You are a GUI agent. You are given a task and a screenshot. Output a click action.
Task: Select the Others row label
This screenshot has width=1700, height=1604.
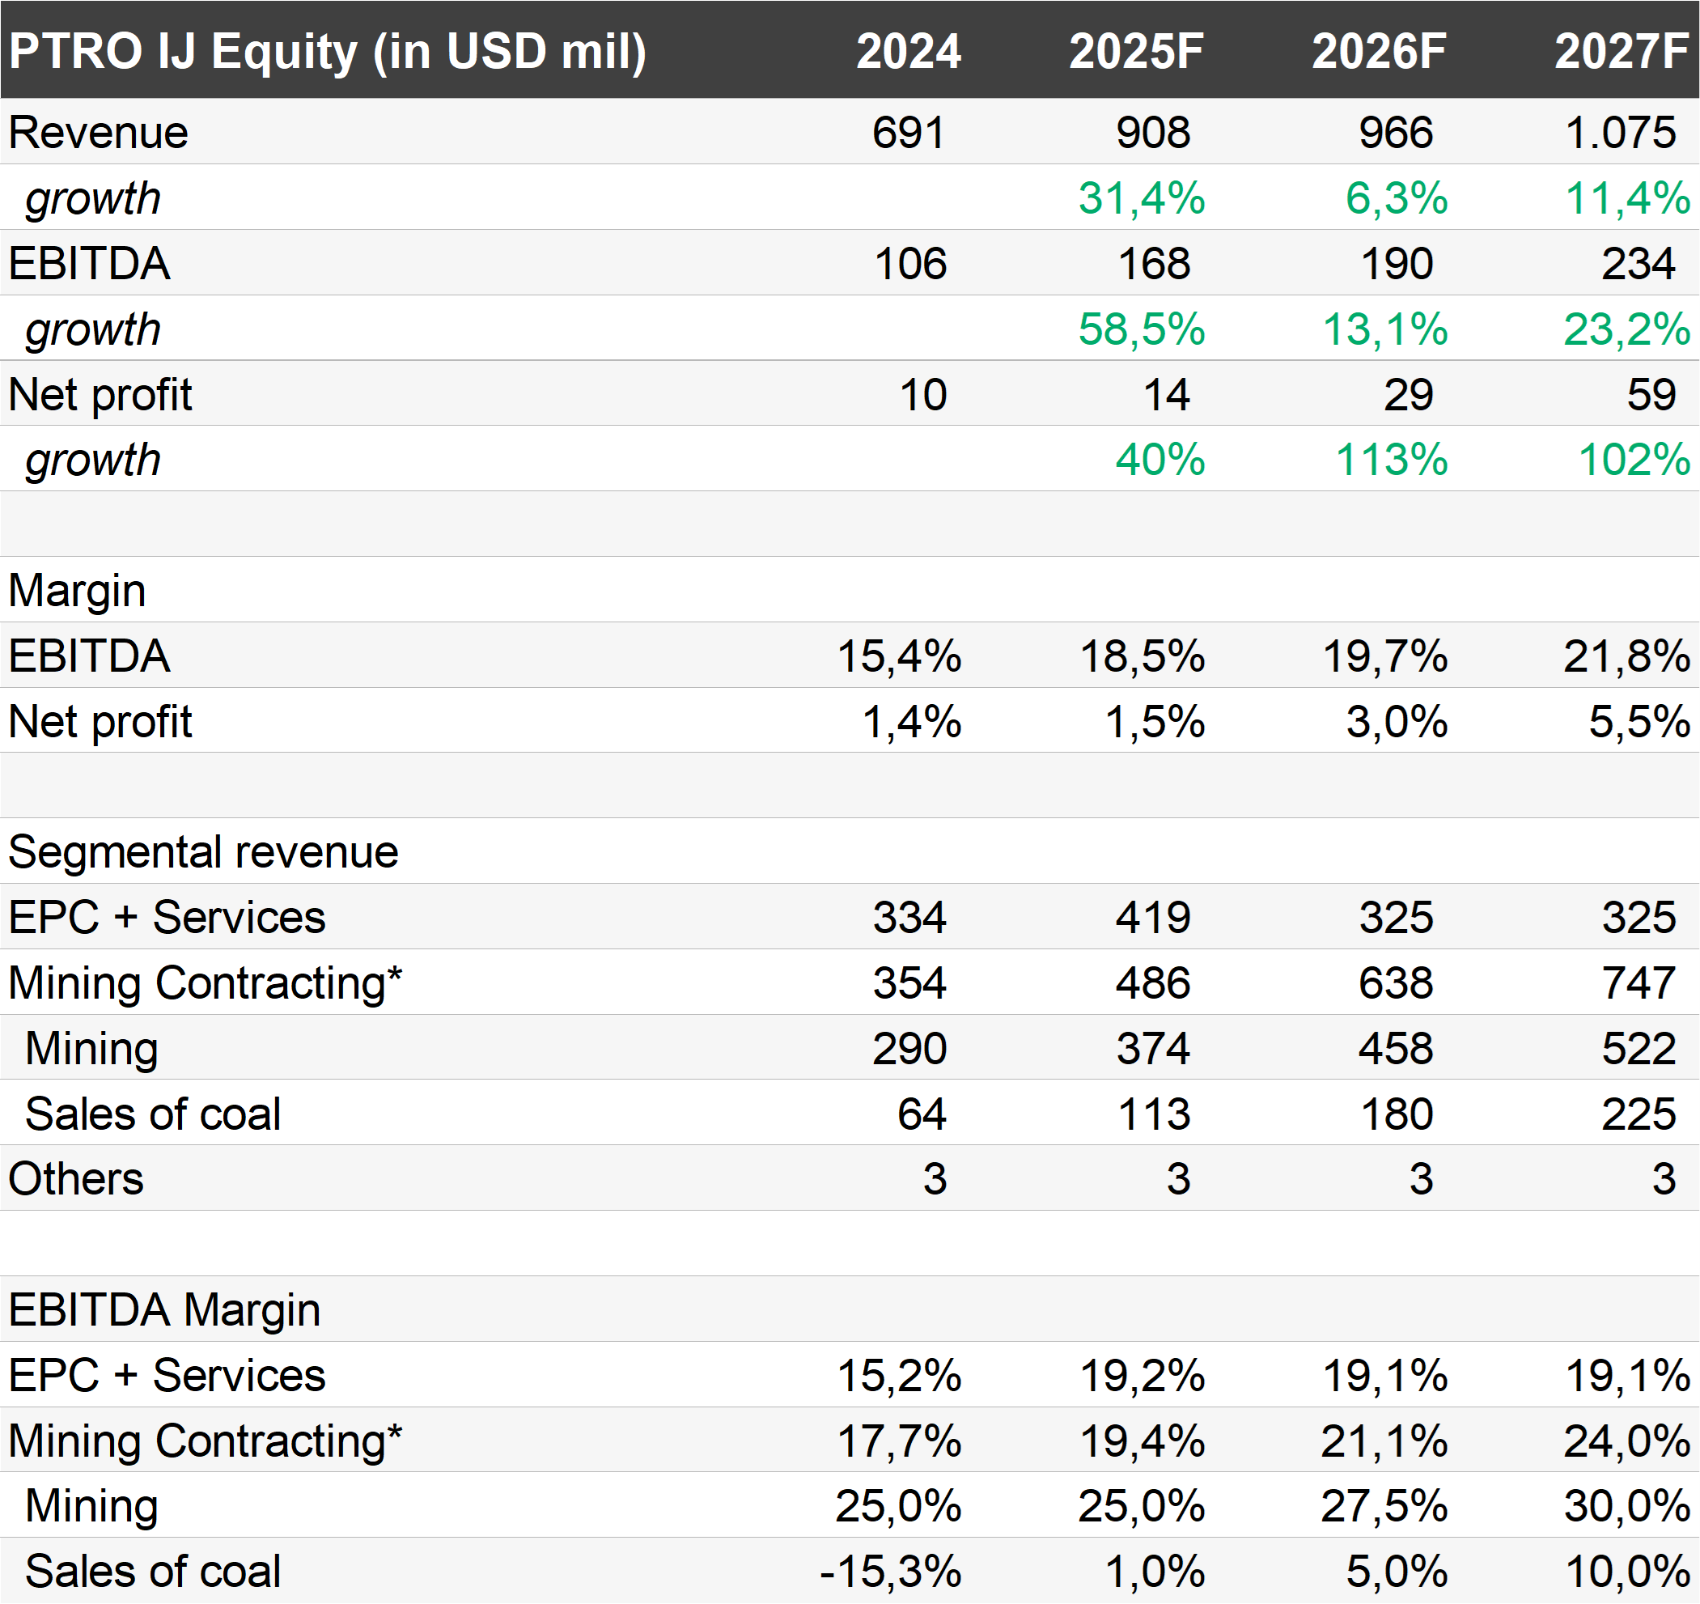pyautogui.click(x=76, y=1179)
